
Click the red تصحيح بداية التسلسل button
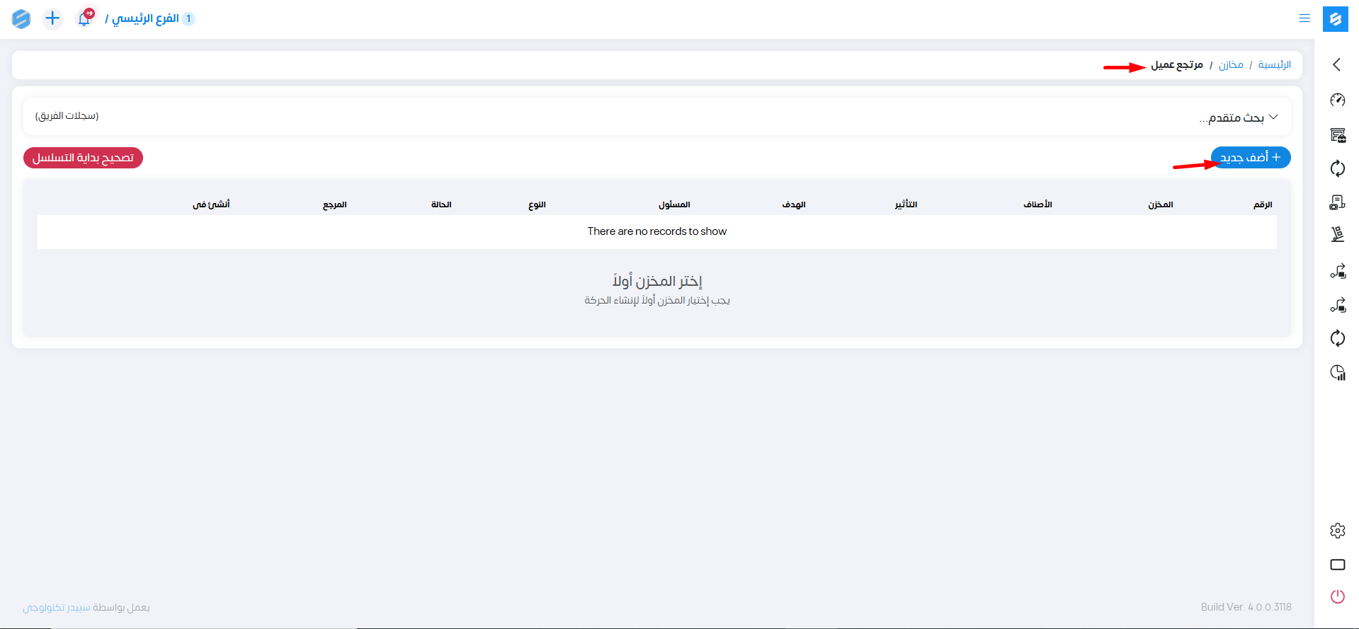point(83,158)
